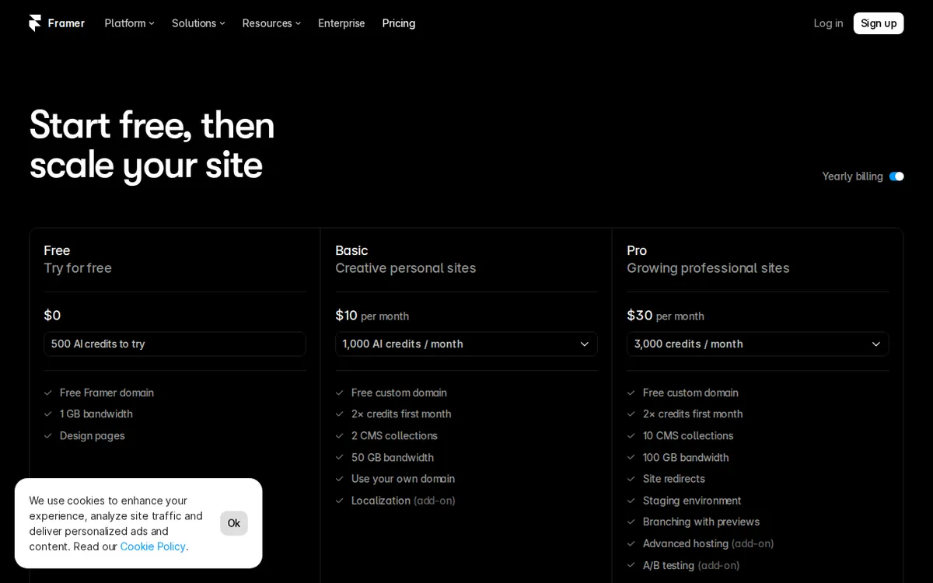The image size is (933, 583).
Task: Click the Advanced hosting (add-on) text
Action: click(x=708, y=544)
